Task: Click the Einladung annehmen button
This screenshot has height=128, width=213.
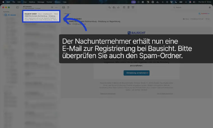Action: (x=136, y=73)
